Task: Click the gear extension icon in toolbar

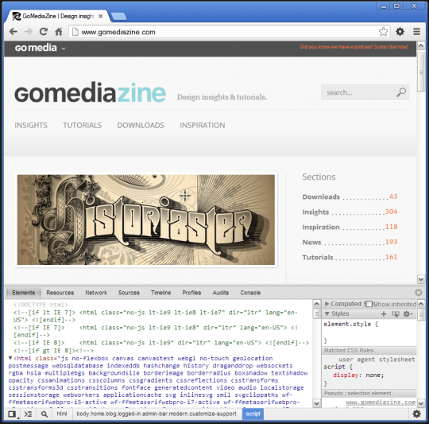Action: [400, 32]
